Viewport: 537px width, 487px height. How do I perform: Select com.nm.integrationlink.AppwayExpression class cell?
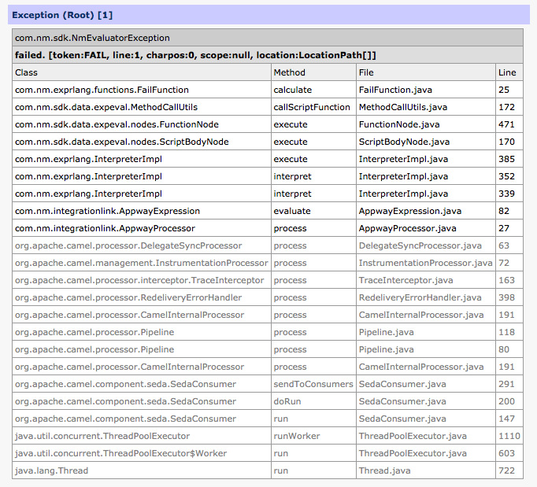pyautogui.click(x=142, y=211)
